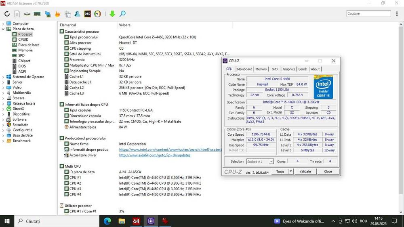Image resolution: width=404 pixels, height=227 pixels.
Task: Select CPUID in the left tree
Action: point(23,40)
